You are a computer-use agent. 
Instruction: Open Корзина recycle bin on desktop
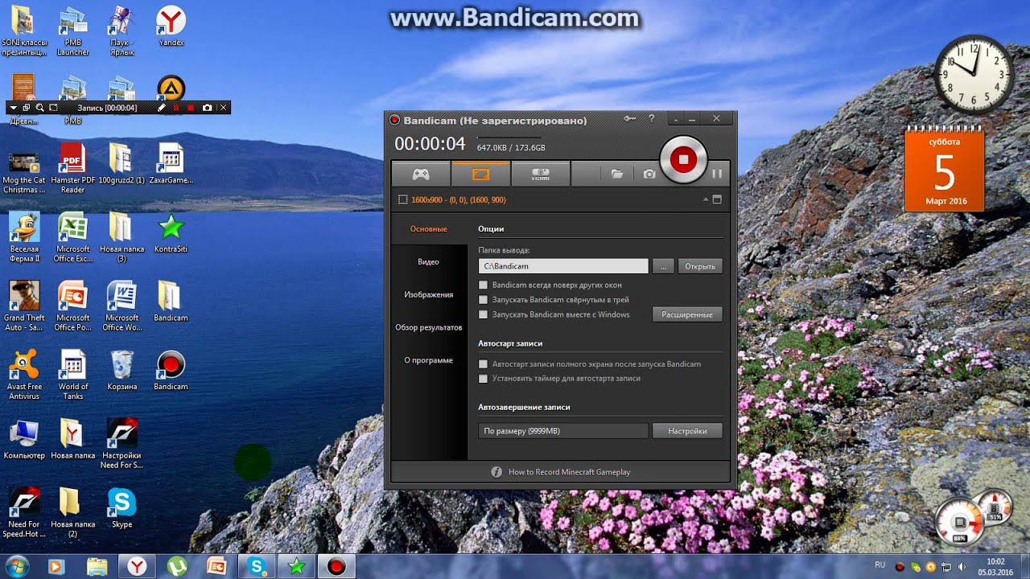tap(122, 371)
